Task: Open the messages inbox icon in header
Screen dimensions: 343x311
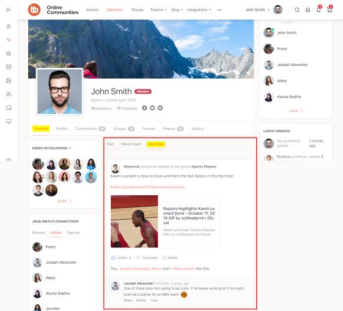Action: (308, 10)
